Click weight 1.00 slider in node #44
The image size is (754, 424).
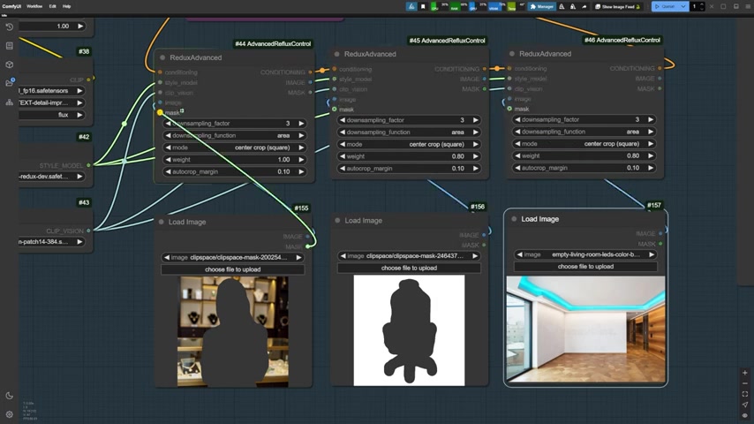[x=235, y=160]
